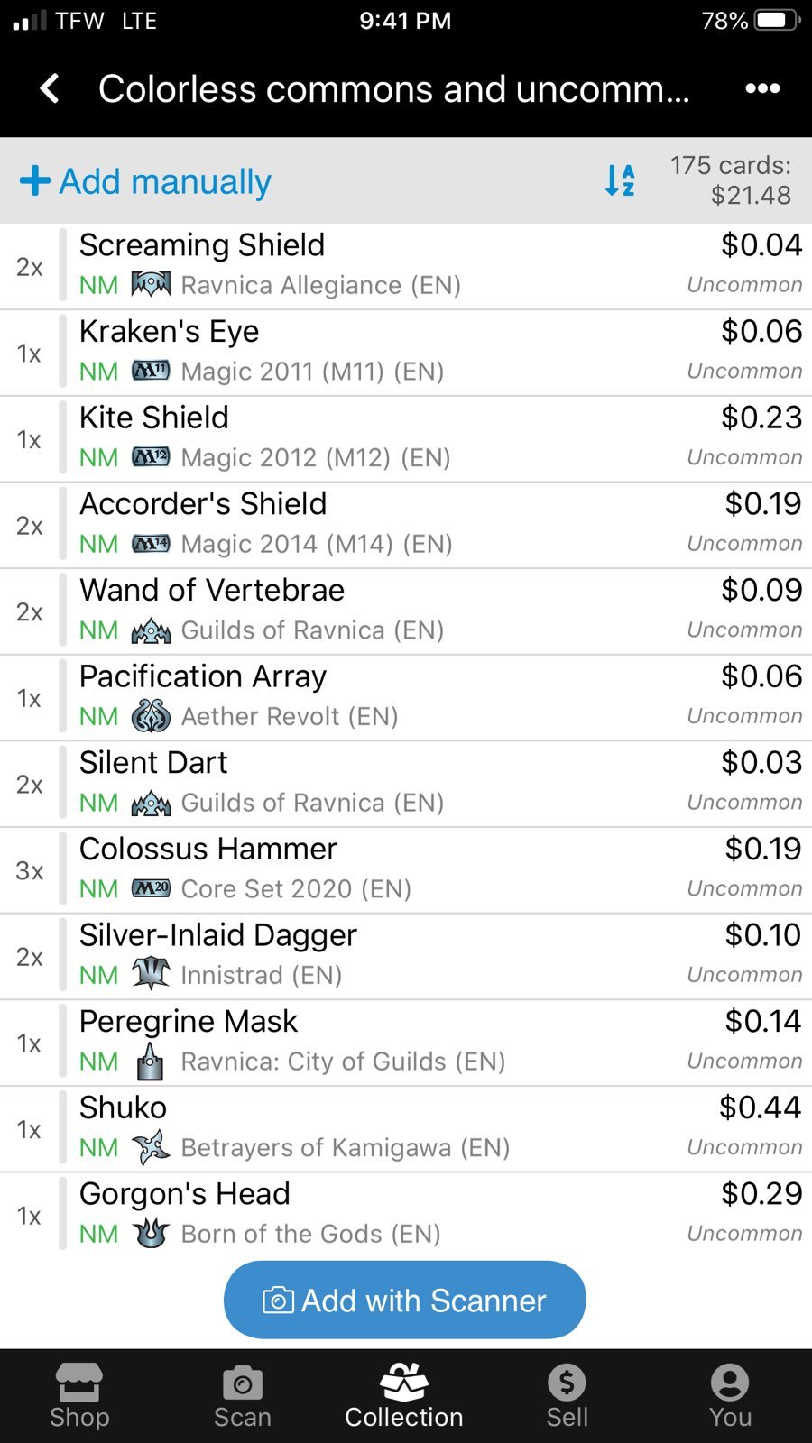The height and width of the screenshot is (1443, 812).
Task: Tap the Innistrad set symbol
Action: coord(151,974)
